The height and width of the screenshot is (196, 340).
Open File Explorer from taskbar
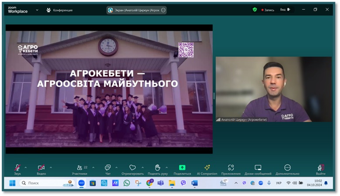(172, 183)
